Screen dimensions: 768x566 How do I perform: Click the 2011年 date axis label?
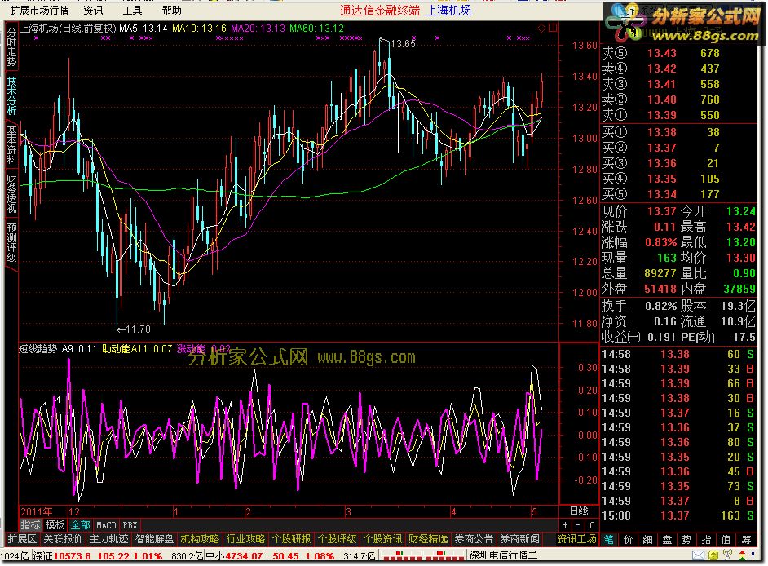pos(37,511)
